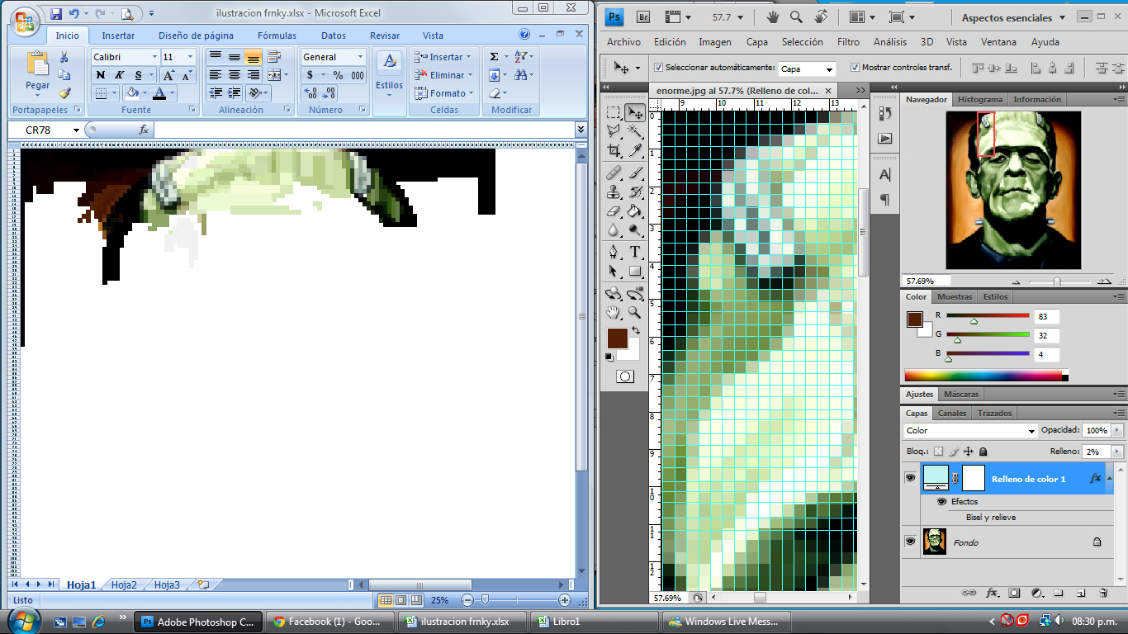Open ilustracion frnky.xlsx taskbar button
This screenshot has width=1128, height=634.
click(x=462, y=622)
